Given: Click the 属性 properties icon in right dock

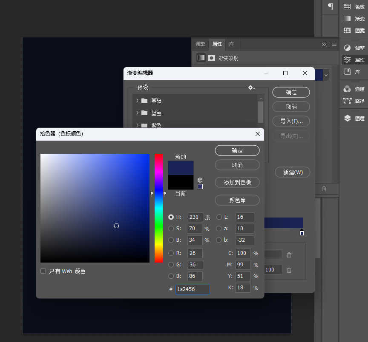Looking at the screenshot, I should (x=347, y=60).
